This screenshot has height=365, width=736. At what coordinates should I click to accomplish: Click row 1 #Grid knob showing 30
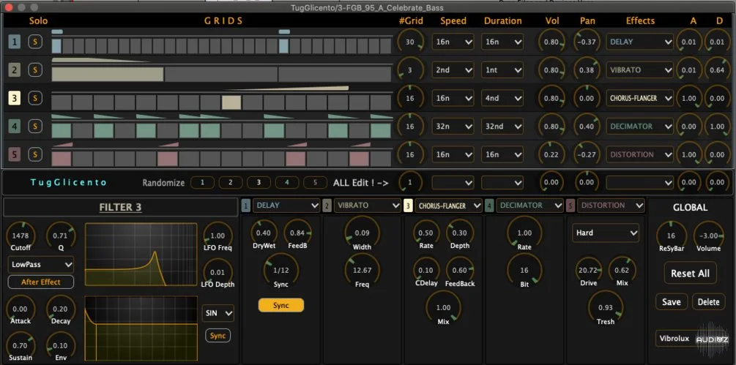[x=410, y=42]
